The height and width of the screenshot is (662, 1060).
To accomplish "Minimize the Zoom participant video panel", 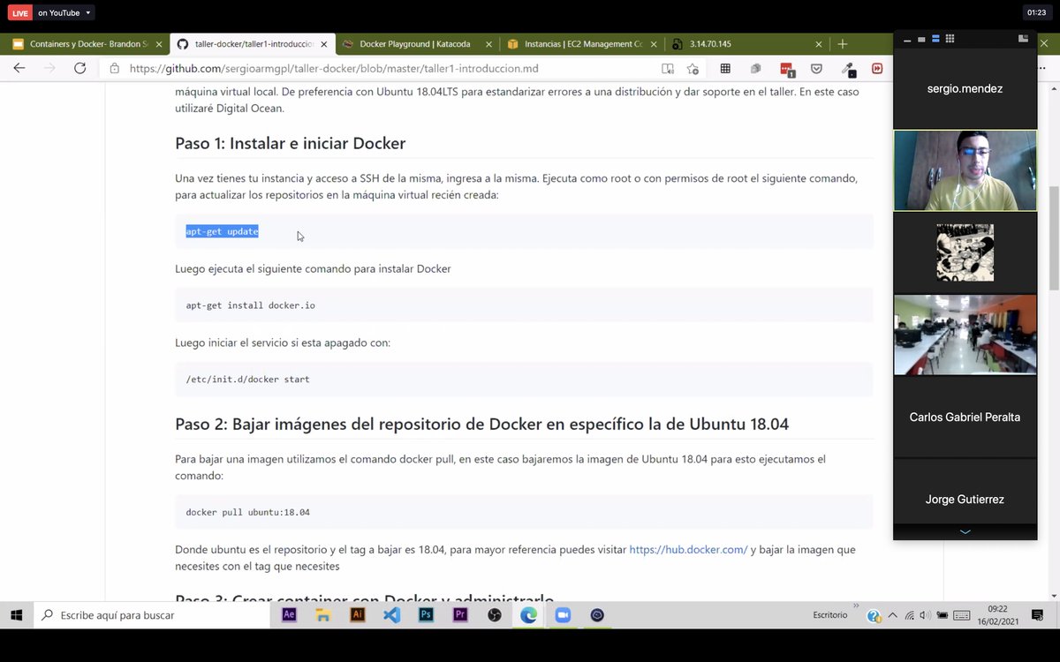I will tap(905, 39).
